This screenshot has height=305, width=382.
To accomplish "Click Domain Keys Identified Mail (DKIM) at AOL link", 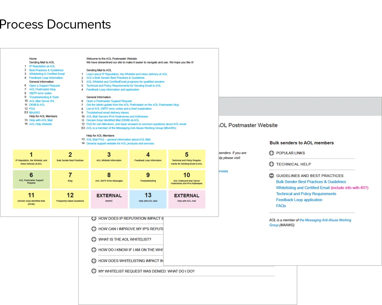I will [x=113, y=120].
